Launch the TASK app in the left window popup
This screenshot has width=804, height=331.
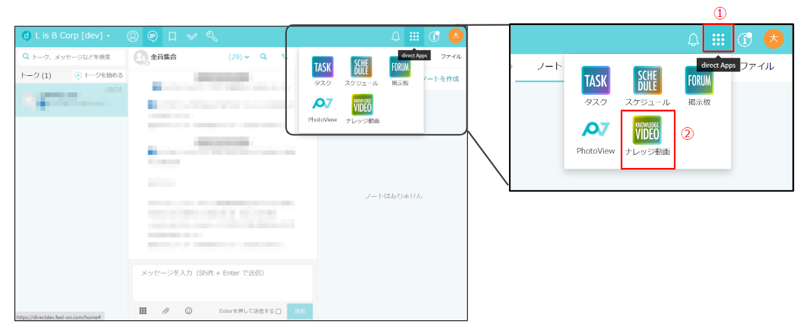323,71
